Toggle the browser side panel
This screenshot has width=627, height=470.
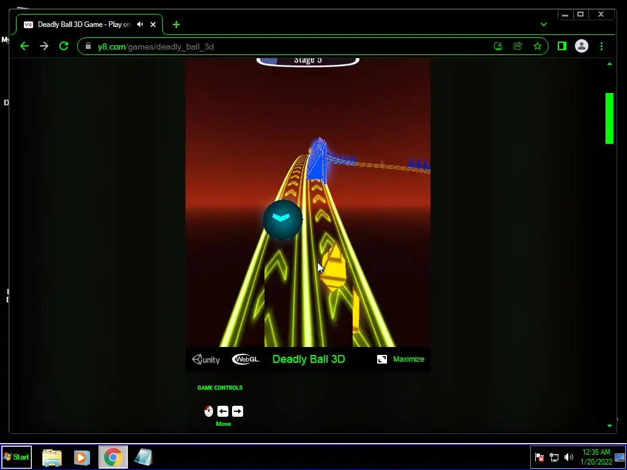point(562,47)
